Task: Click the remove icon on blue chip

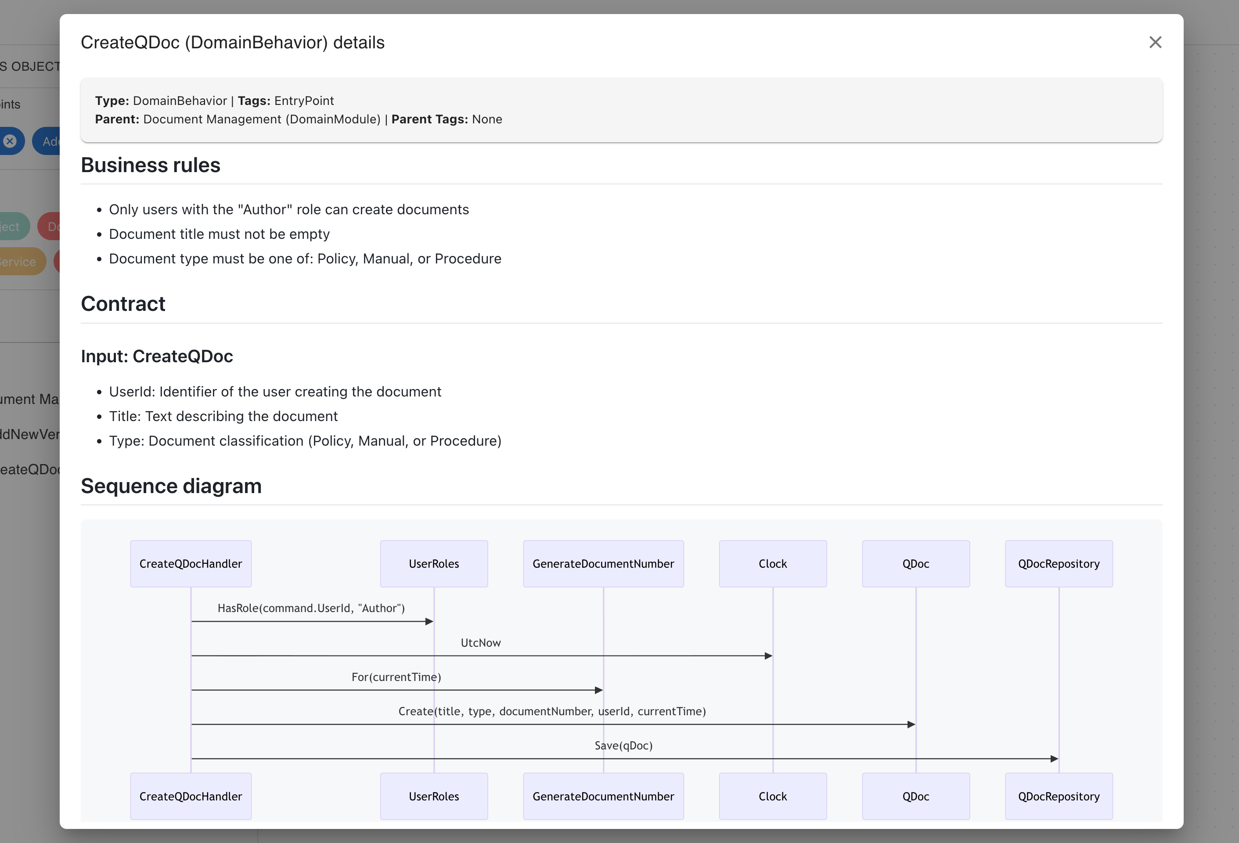Action: pyautogui.click(x=10, y=141)
